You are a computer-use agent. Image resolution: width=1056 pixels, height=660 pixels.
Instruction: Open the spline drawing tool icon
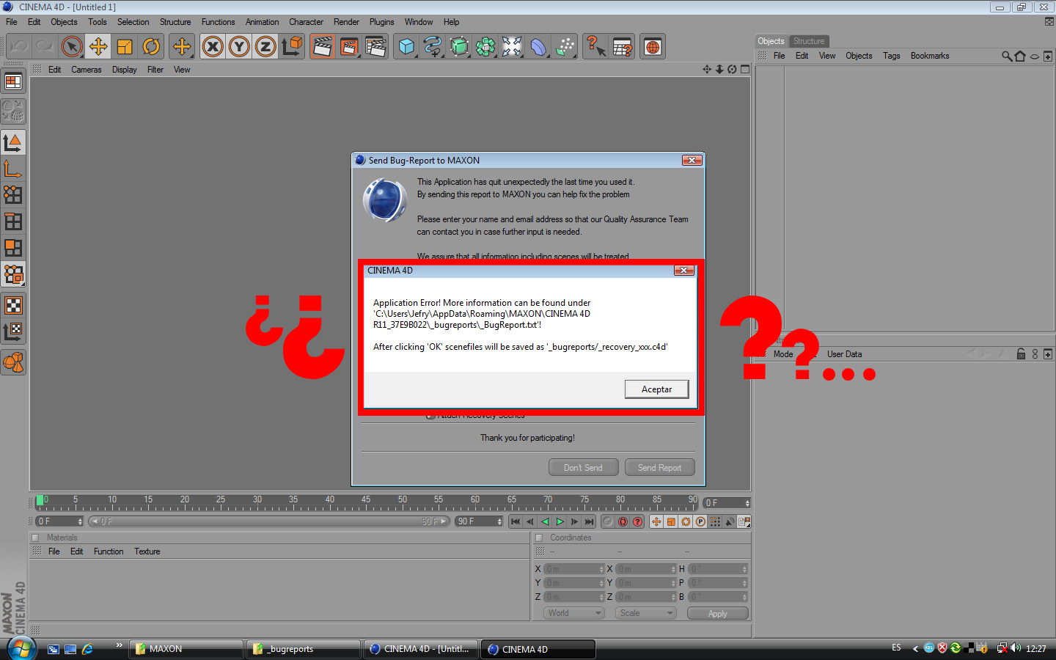(x=433, y=47)
